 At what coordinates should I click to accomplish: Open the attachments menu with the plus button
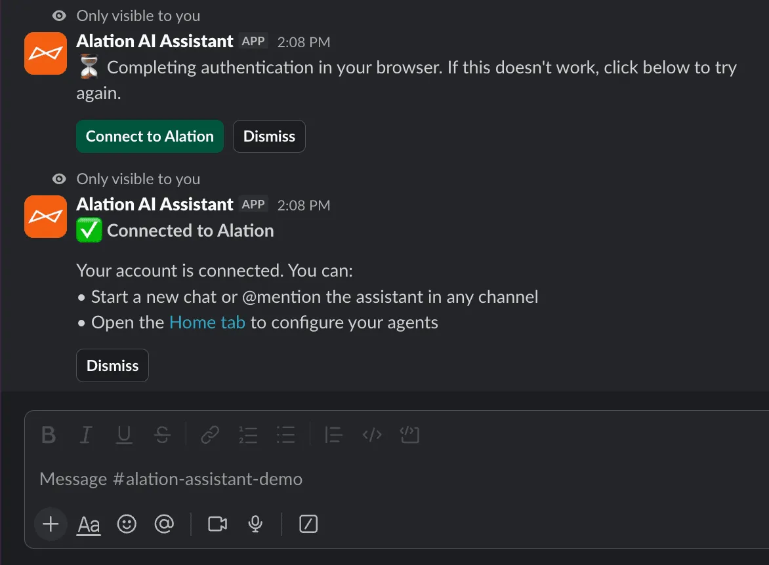51,524
